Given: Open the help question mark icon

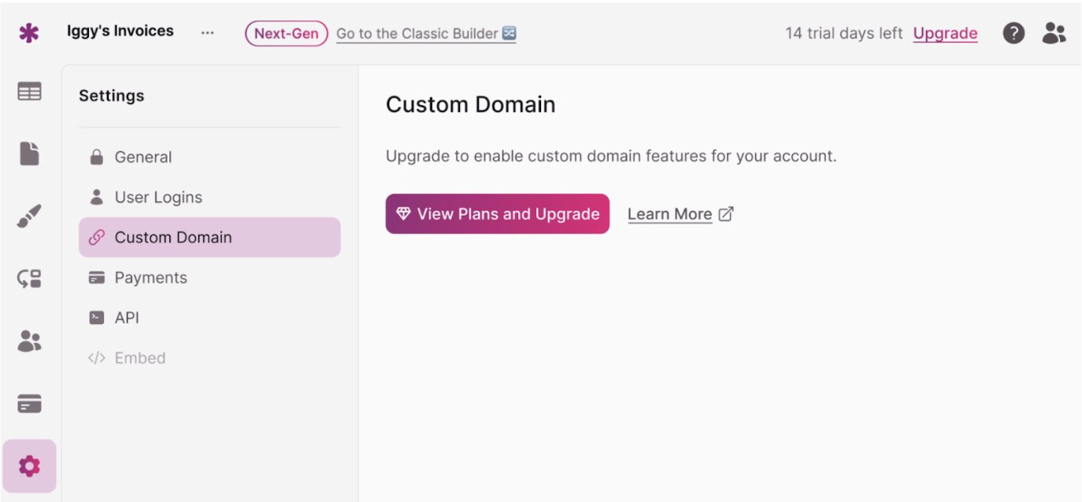Looking at the screenshot, I should (1013, 33).
